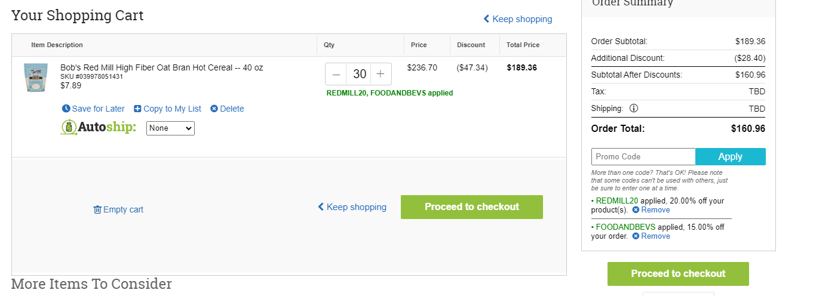The image size is (813, 296).
Task: Apply the promo code
Action: point(731,156)
